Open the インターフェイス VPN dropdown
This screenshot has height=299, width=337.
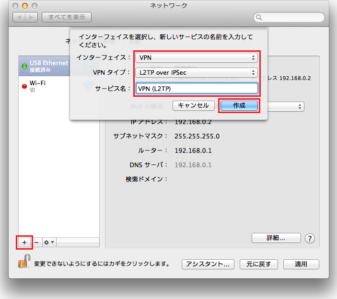[x=197, y=58]
